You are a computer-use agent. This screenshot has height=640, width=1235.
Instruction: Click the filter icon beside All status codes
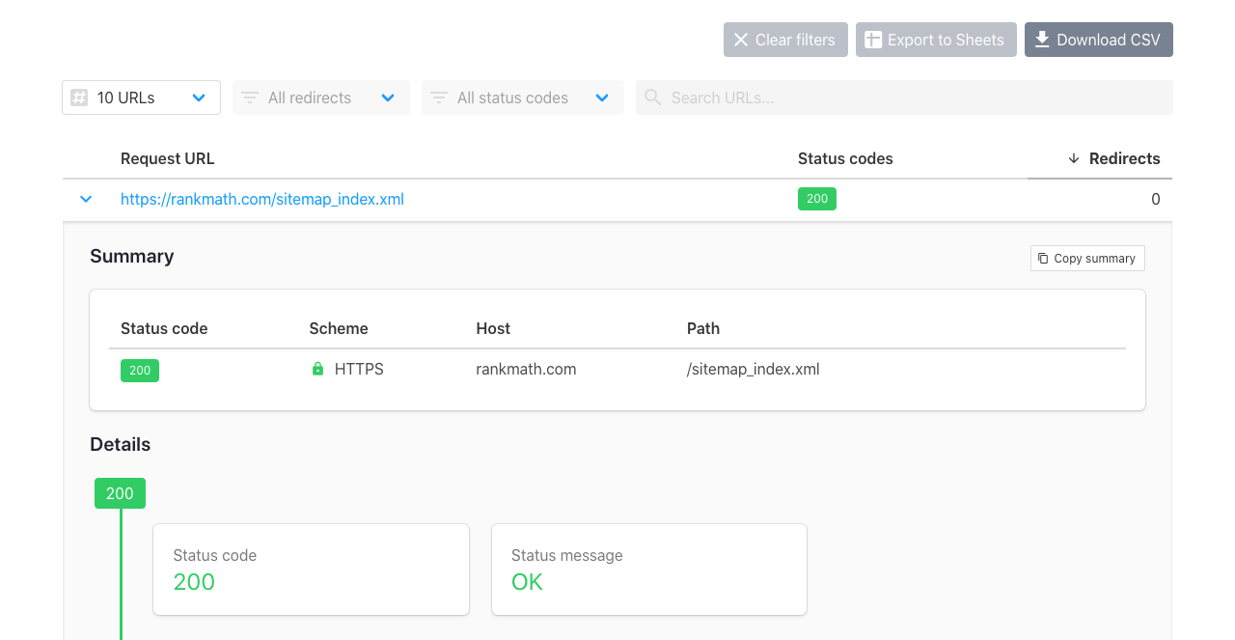(439, 97)
